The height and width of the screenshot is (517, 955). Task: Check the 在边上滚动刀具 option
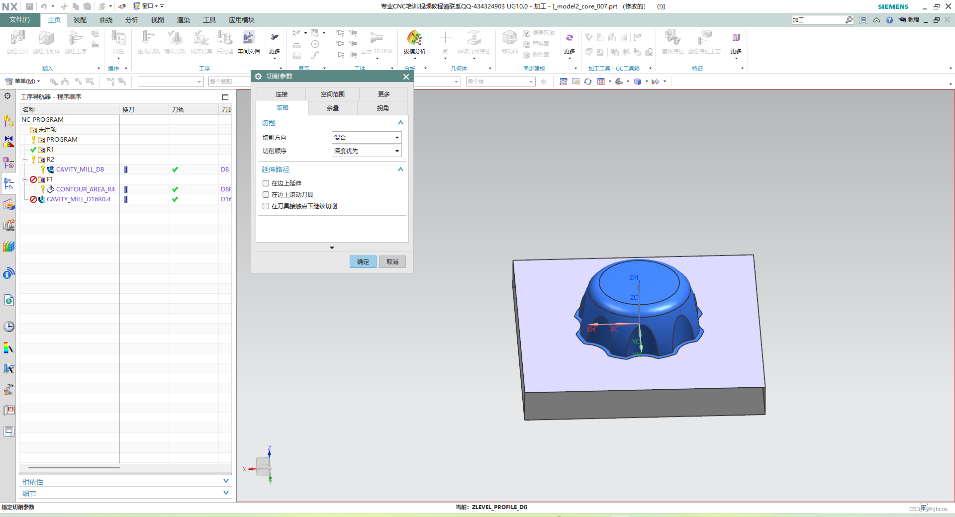point(266,195)
